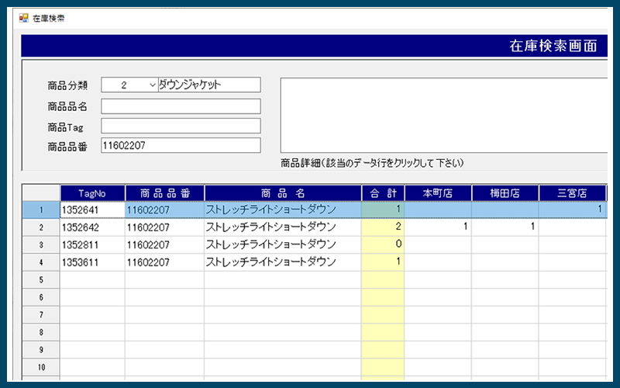Click the 商品品番 field containing 11602207
The image size is (620, 388).
(181, 146)
